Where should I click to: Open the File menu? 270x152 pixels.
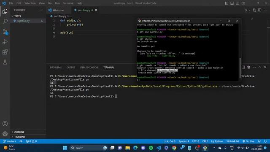[x=11, y=3]
